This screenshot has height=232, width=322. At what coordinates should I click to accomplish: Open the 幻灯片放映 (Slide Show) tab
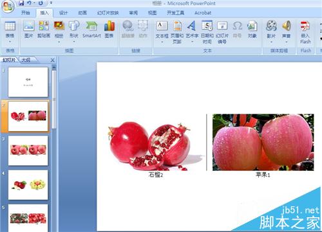click(x=108, y=13)
